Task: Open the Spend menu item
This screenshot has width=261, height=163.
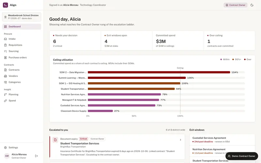Action: coord(22,101)
